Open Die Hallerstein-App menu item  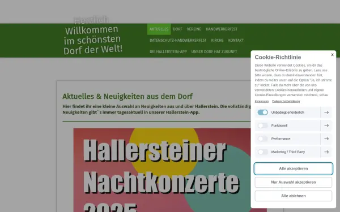[x=168, y=51]
